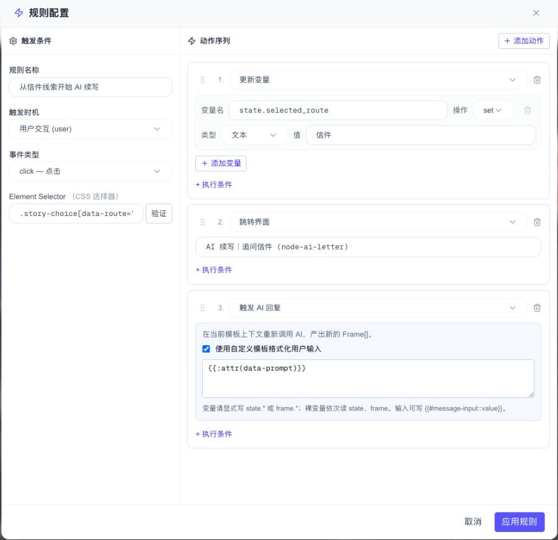Delete action 1 更新变量 with trash icon
This screenshot has width=558, height=540.
(537, 80)
